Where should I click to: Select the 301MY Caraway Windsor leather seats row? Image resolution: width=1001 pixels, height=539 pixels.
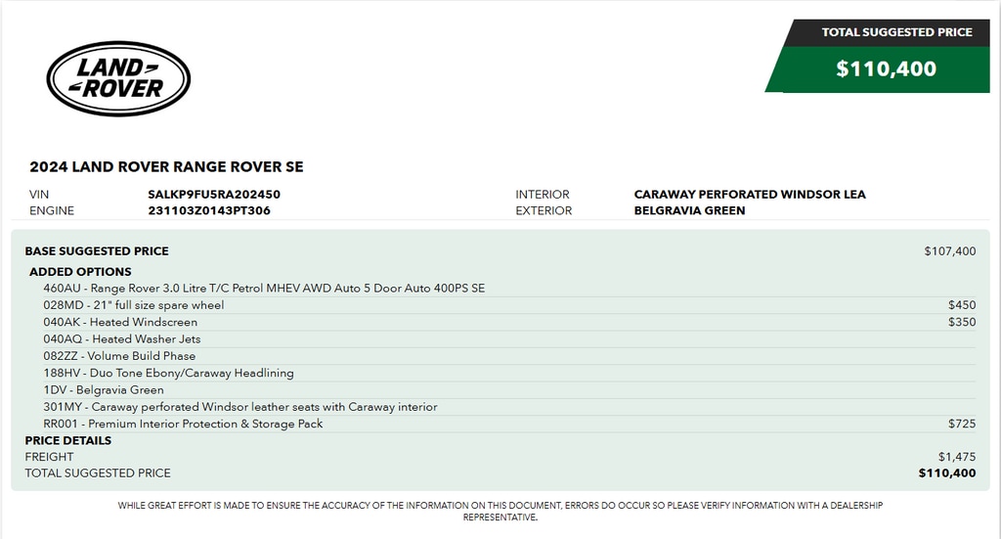pyautogui.click(x=508, y=407)
